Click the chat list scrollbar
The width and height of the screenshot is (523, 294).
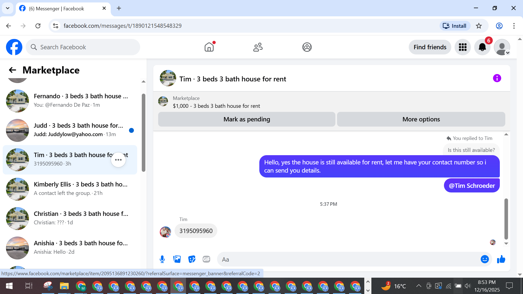tap(143, 133)
